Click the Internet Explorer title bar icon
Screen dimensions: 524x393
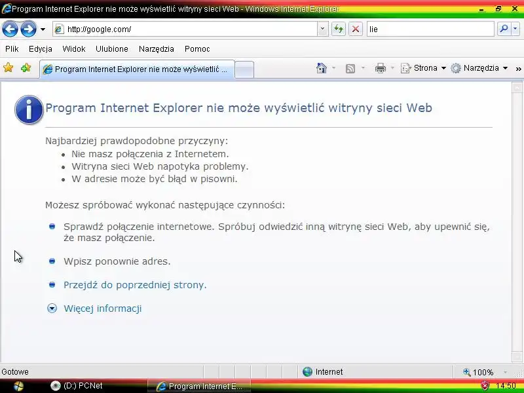coord(6,9)
